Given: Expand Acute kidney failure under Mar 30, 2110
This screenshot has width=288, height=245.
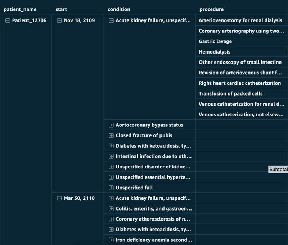Looking at the screenshot, I should click(111, 198).
